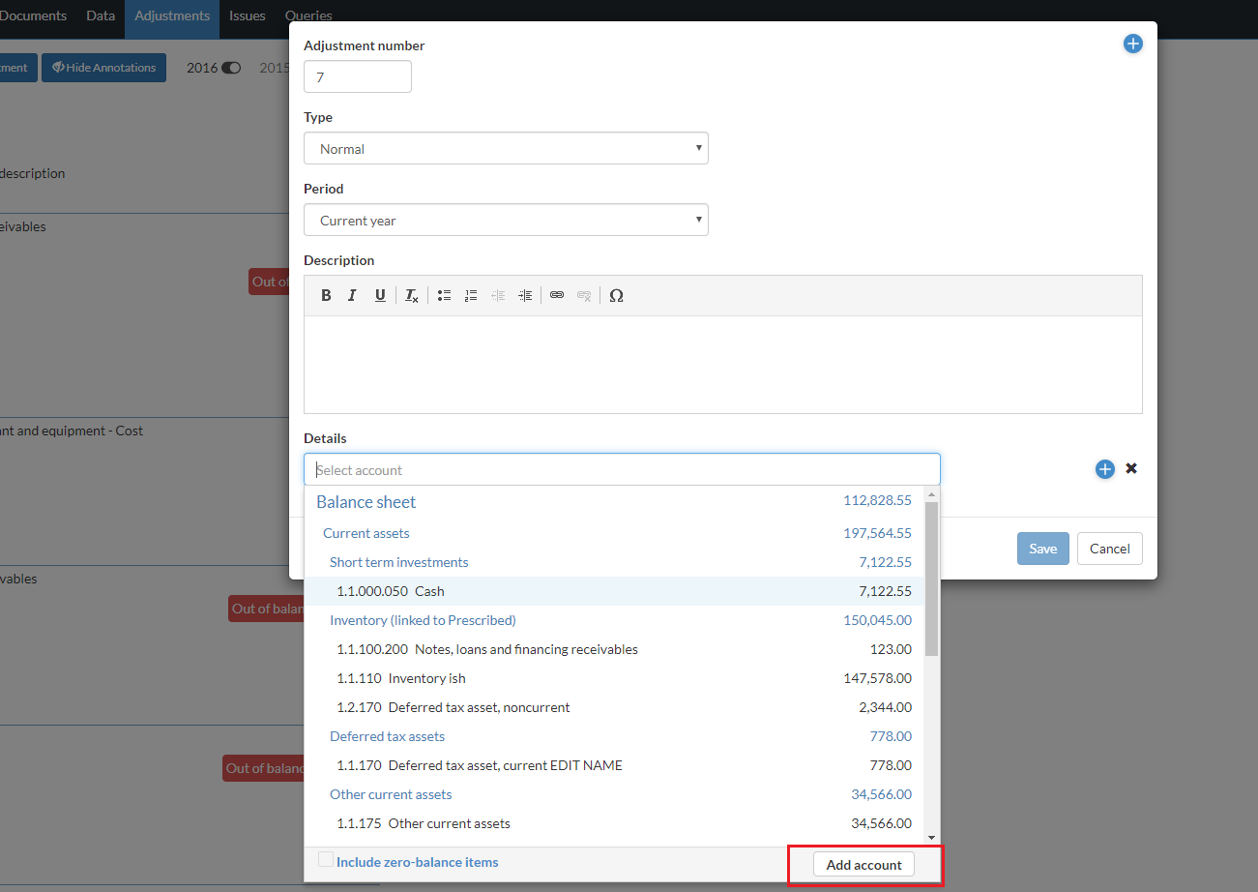Remove text formatting with the Tx icon
1258x892 pixels.
click(x=410, y=295)
